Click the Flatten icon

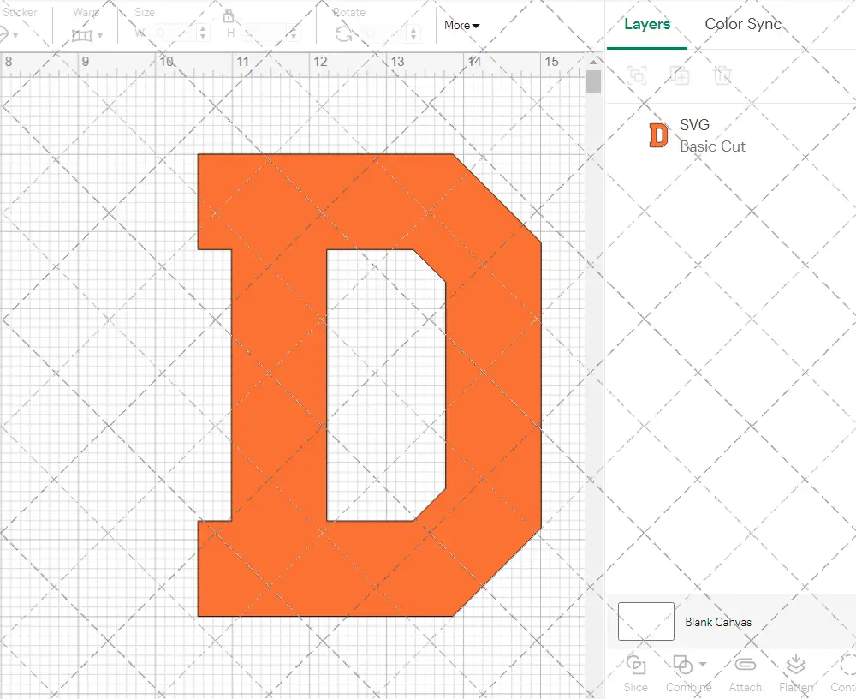795,665
